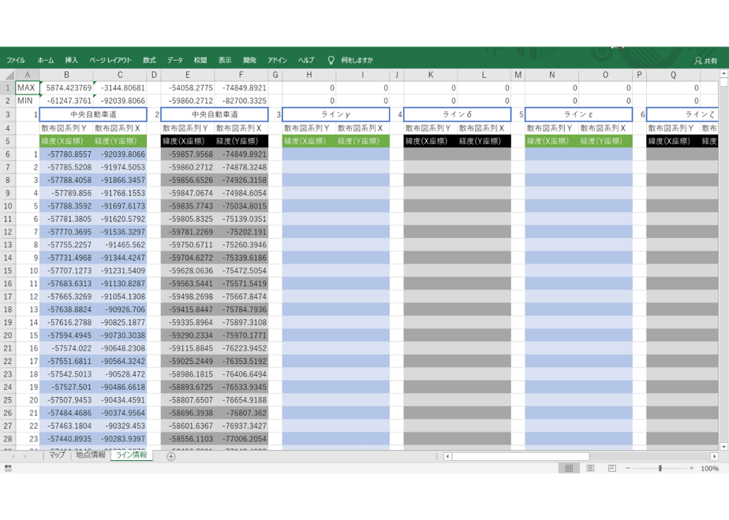Select the ラインδ title cell

click(x=457, y=114)
